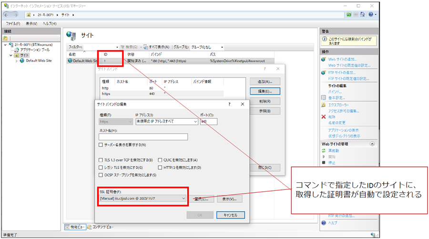429x239 pixels.
Task: Enable the require Server Name Indication checkbox
Action: point(101,145)
